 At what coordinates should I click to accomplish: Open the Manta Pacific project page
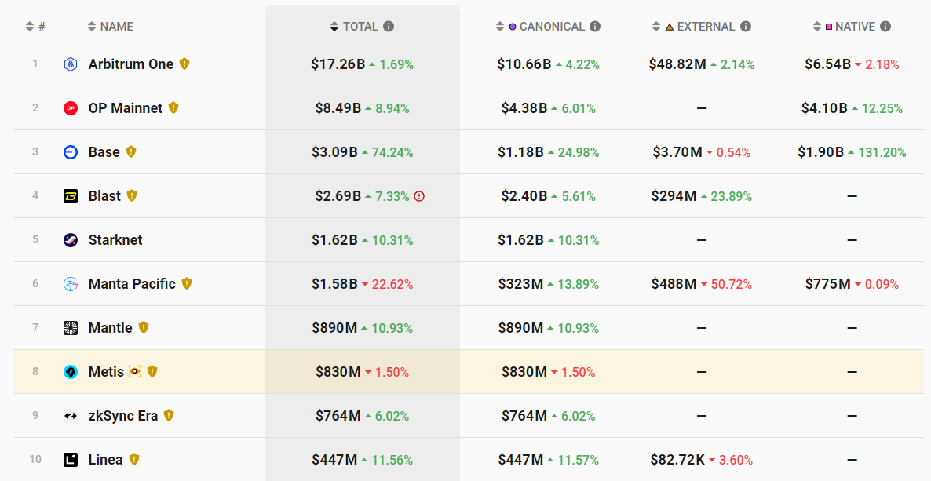(x=132, y=284)
